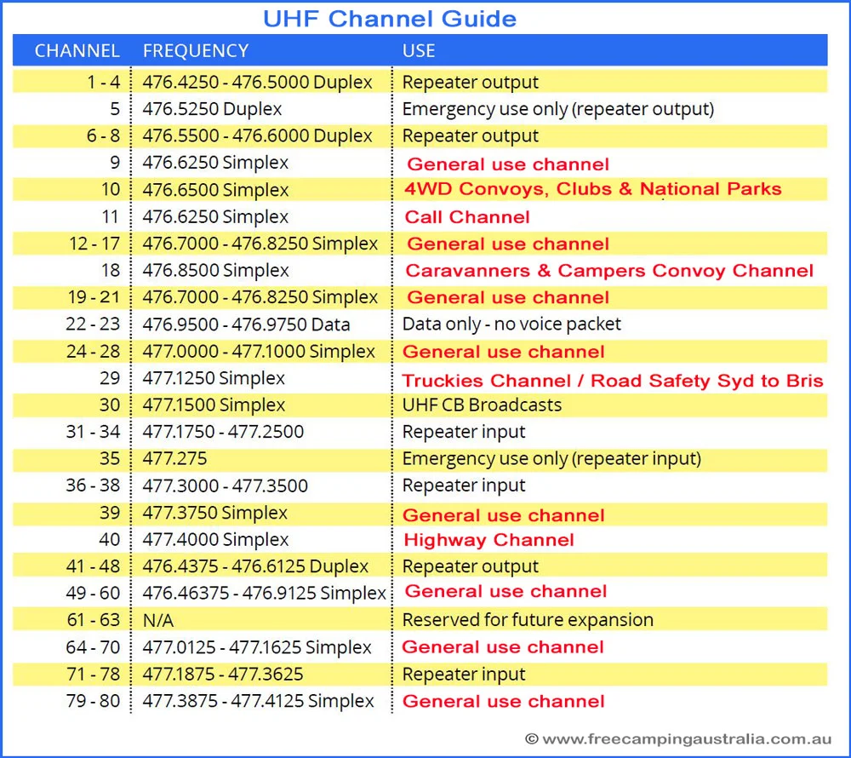Select the channel 40 number cell
851x758 pixels.
109,540
